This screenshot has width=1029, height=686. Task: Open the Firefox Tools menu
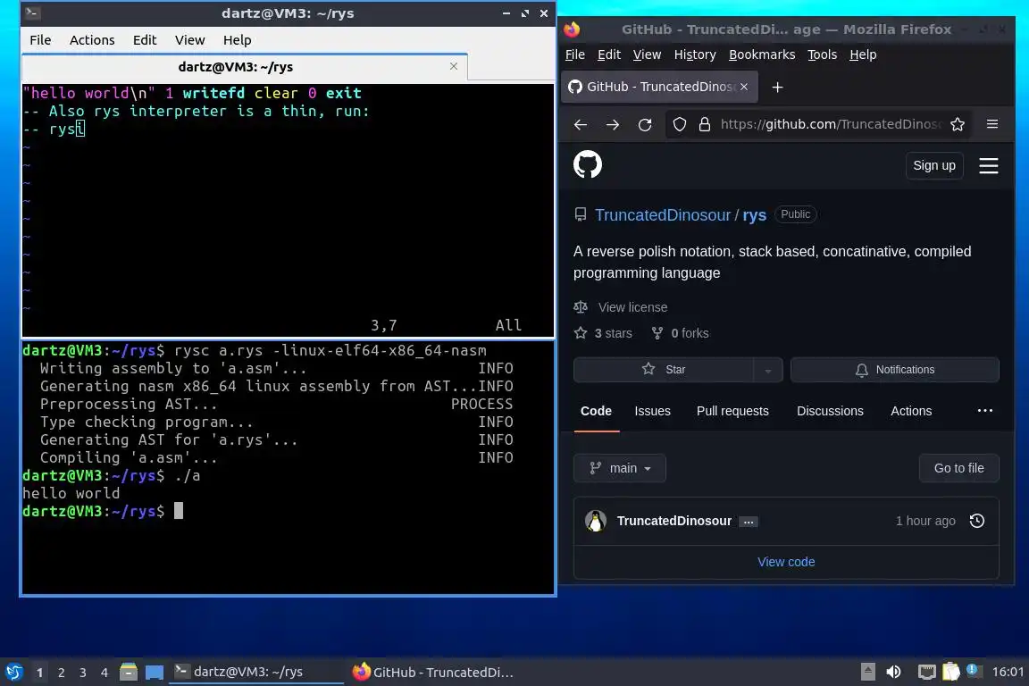822,54
